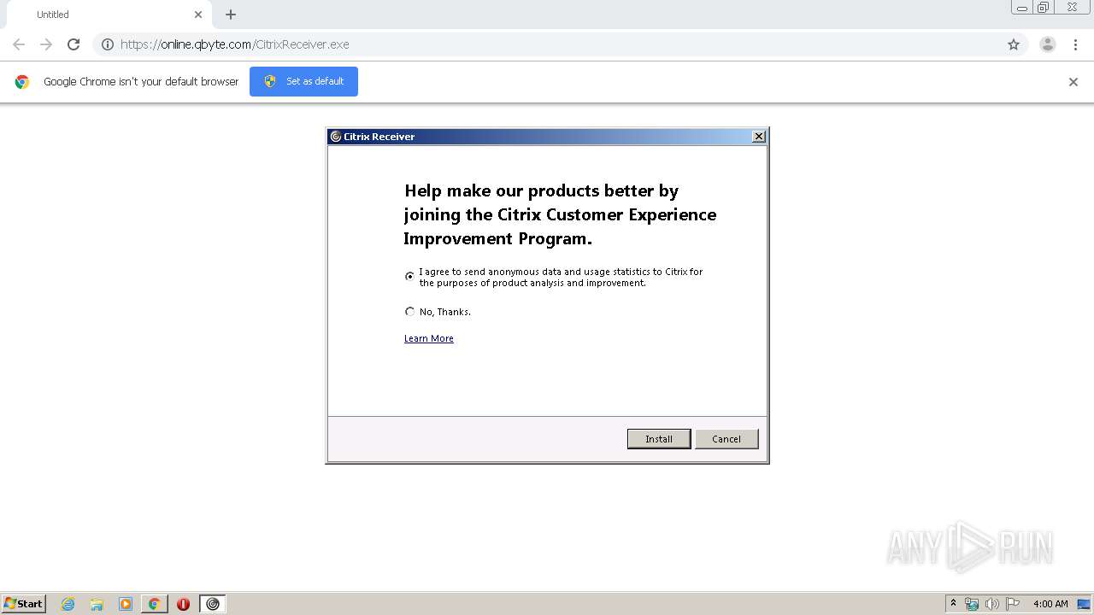1094x615 pixels.
Task: View site information icon in address bar
Action: point(108,44)
